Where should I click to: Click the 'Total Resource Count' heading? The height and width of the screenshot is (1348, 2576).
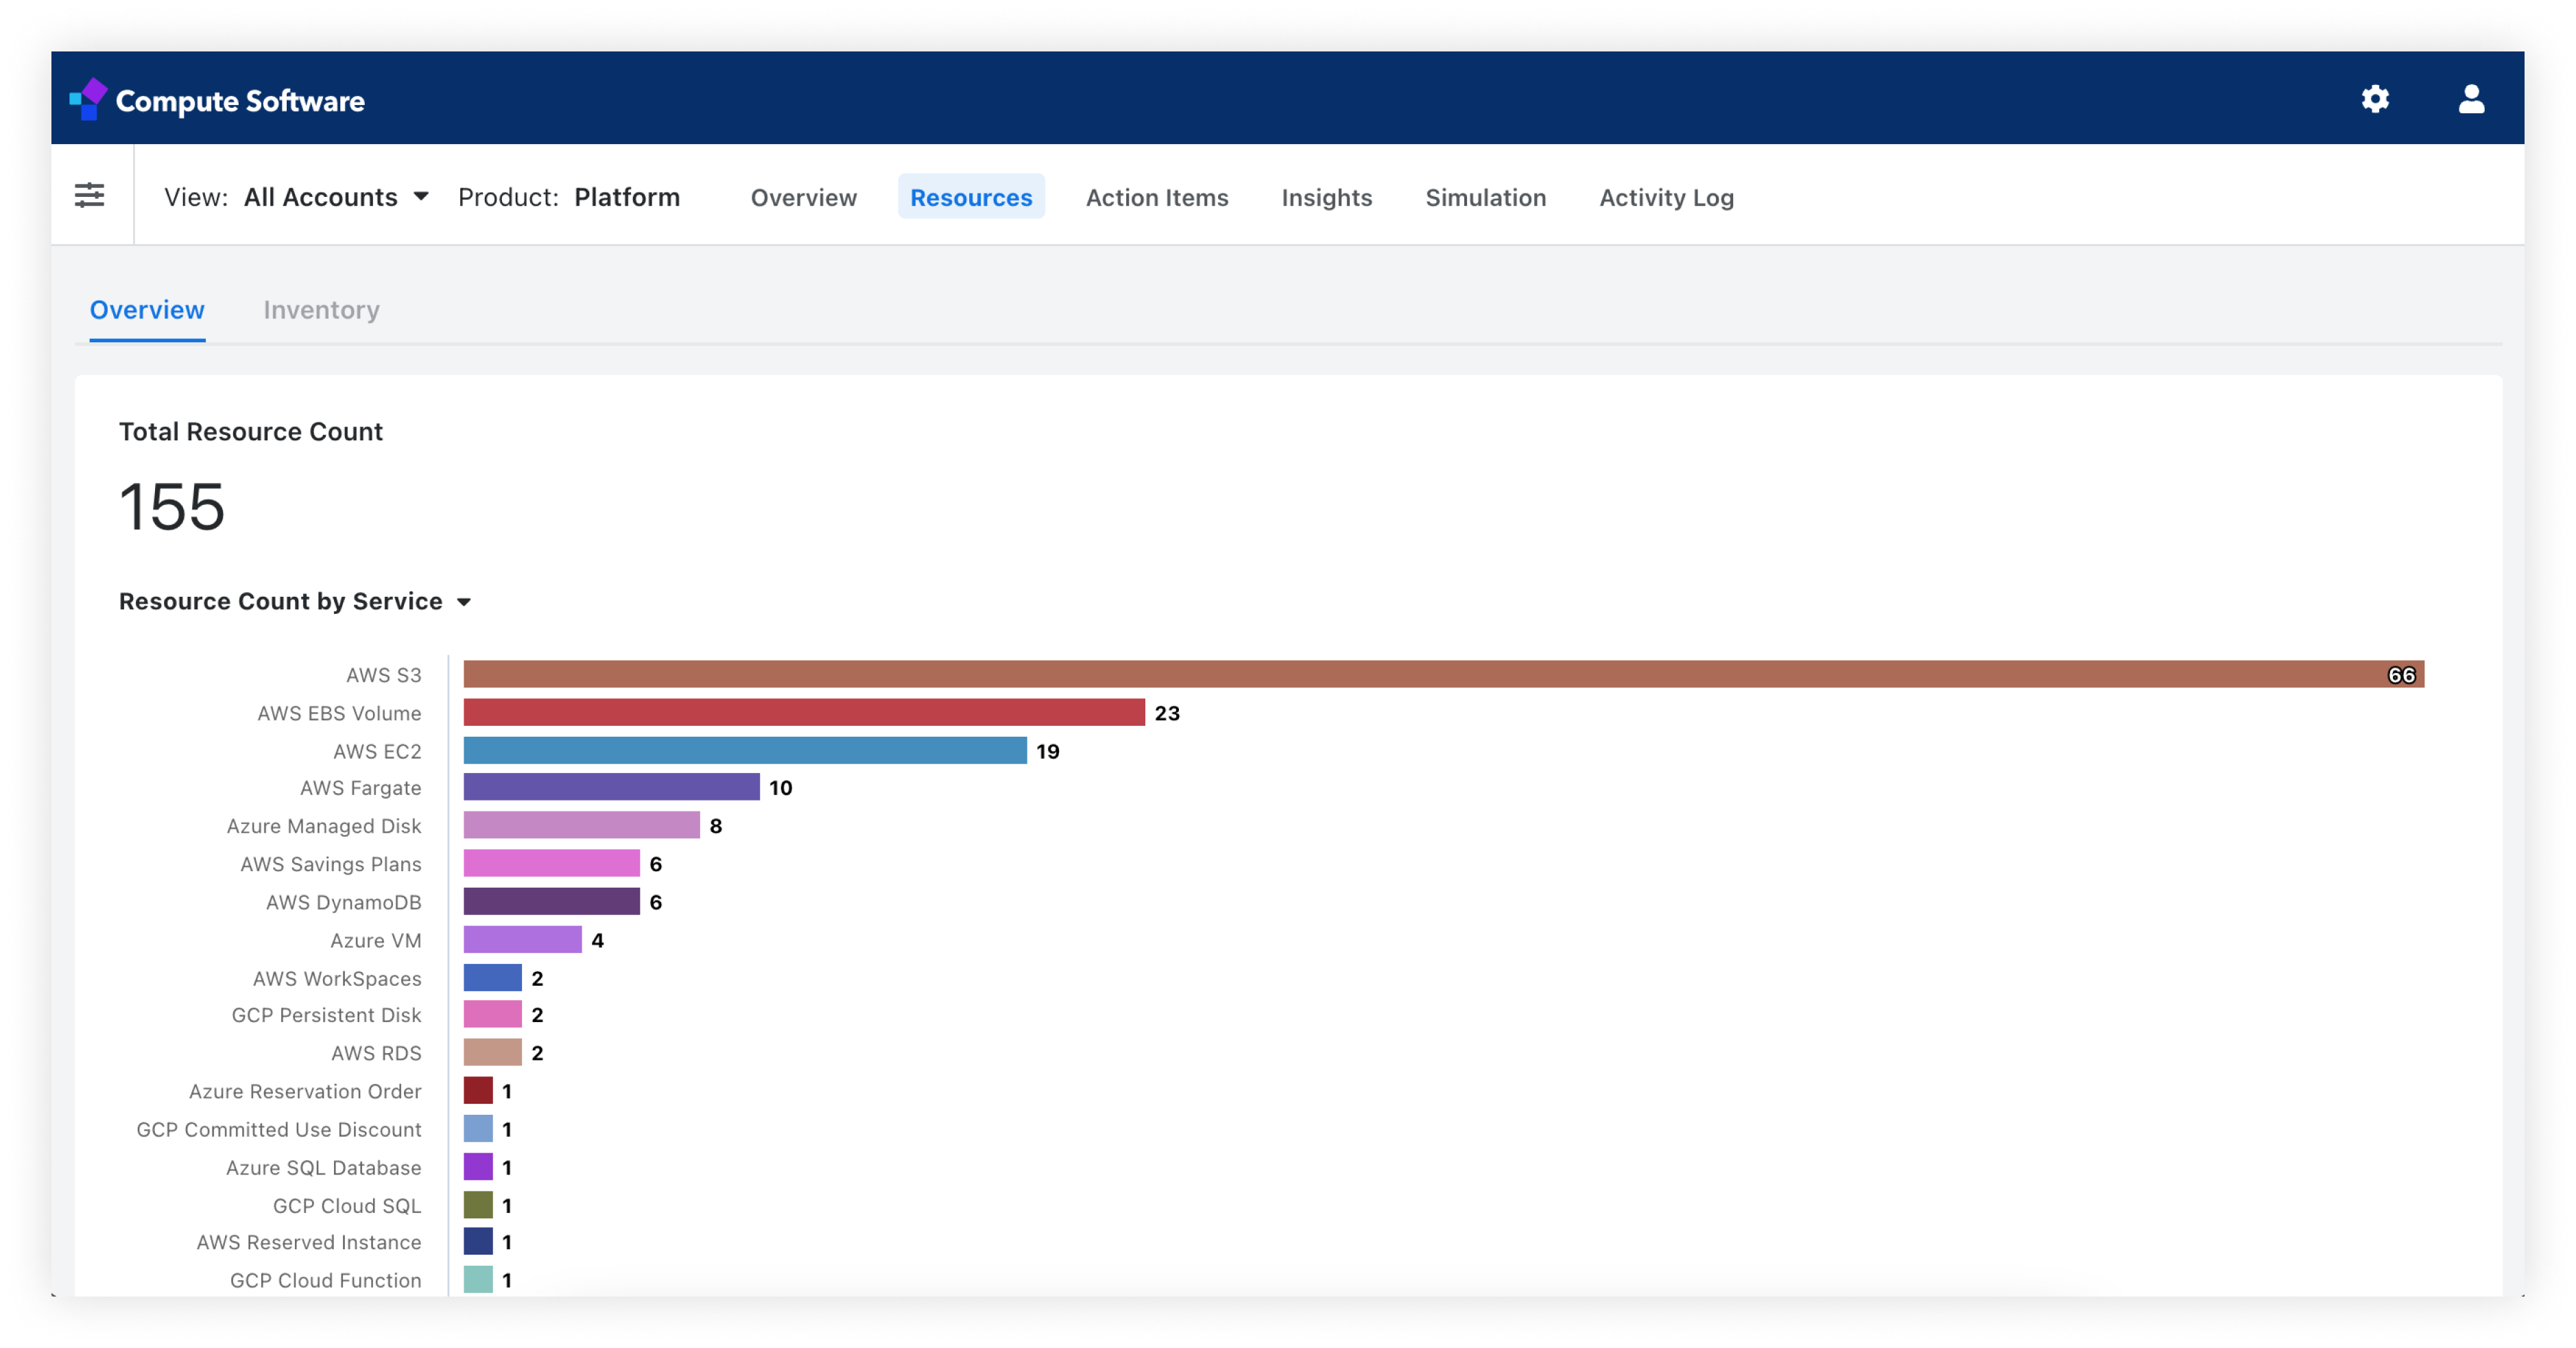click(250, 432)
